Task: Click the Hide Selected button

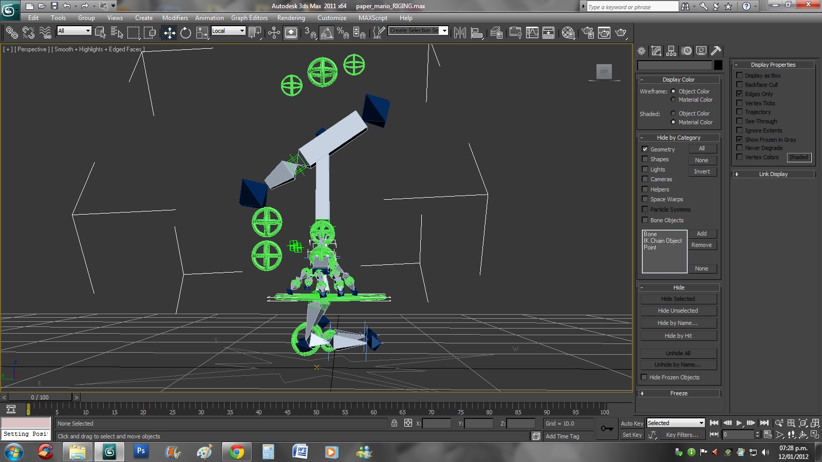Action: pos(678,299)
